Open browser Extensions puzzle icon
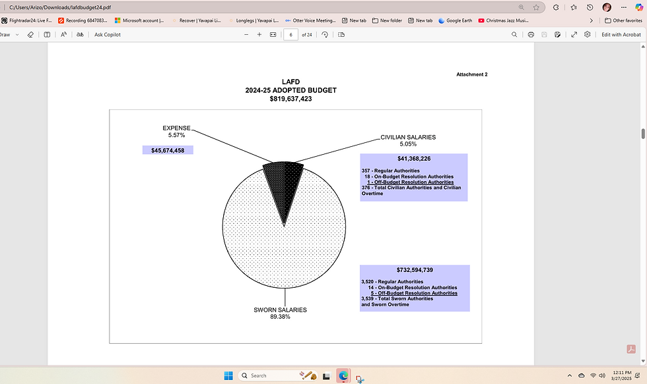This screenshot has height=384, width=647. click(556, 7)
